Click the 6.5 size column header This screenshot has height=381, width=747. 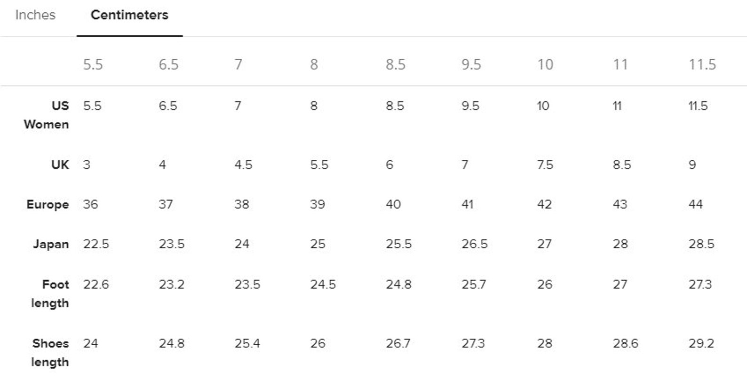(168, 64)
